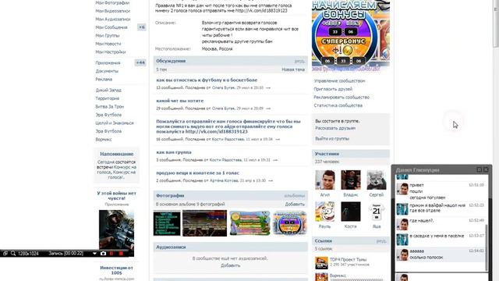Open Мои Группы in left menu
Screen dimensions: 499x281
[108, 36]
